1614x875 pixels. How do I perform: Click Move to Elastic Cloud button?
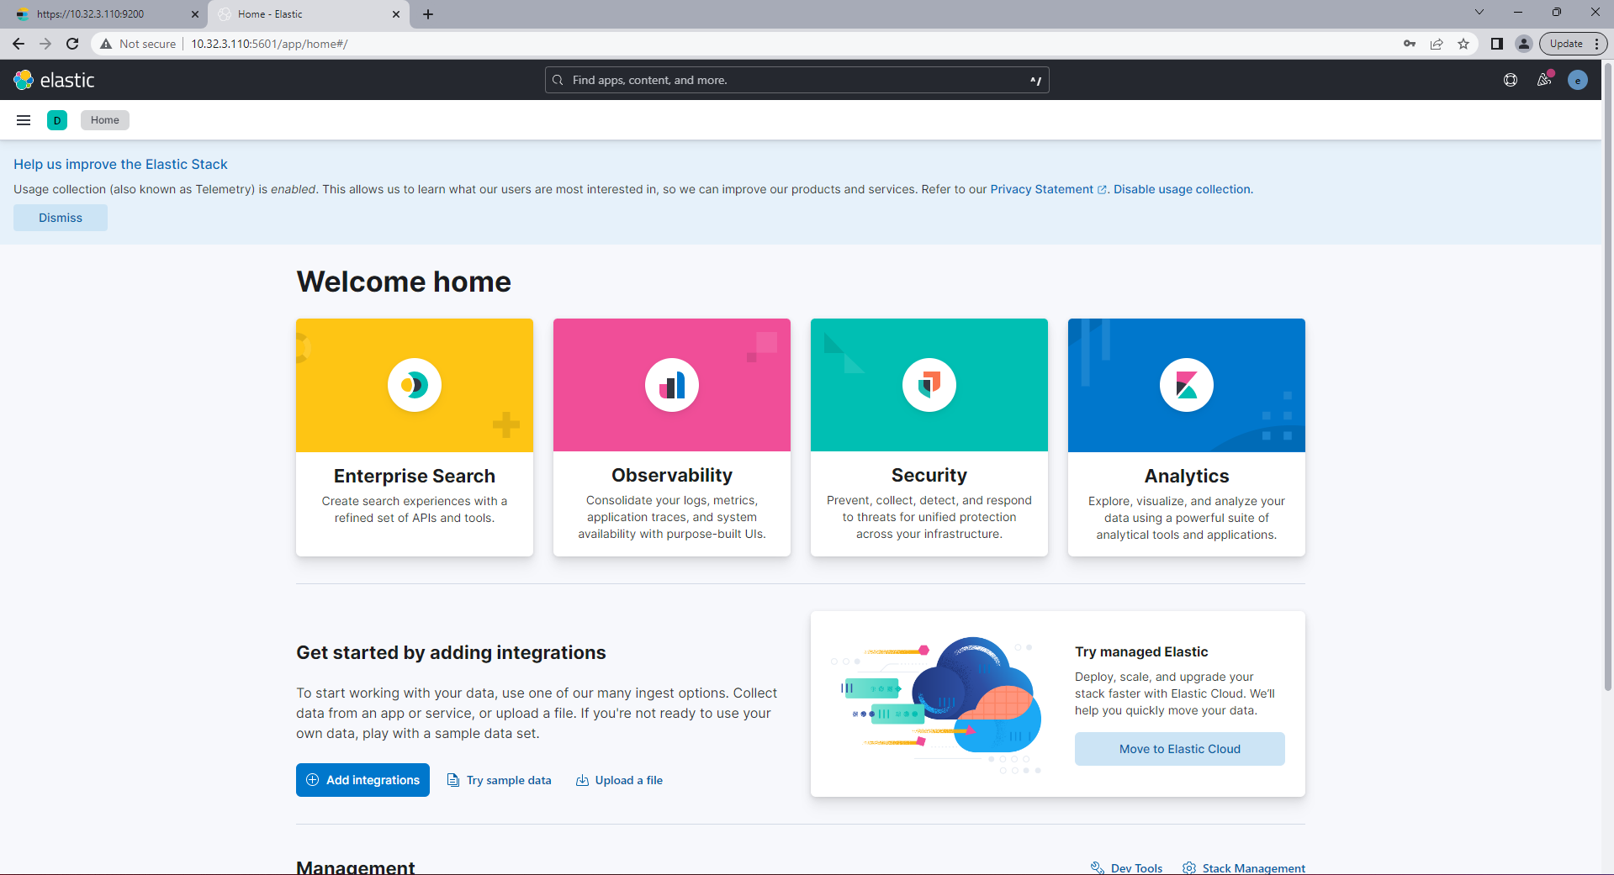point(1180,749)
